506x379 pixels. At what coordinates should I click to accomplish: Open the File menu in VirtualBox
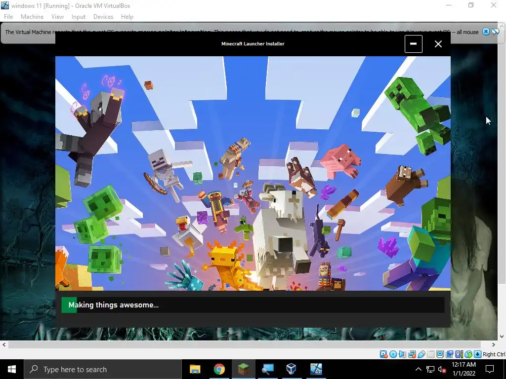(x=8, y=17)
